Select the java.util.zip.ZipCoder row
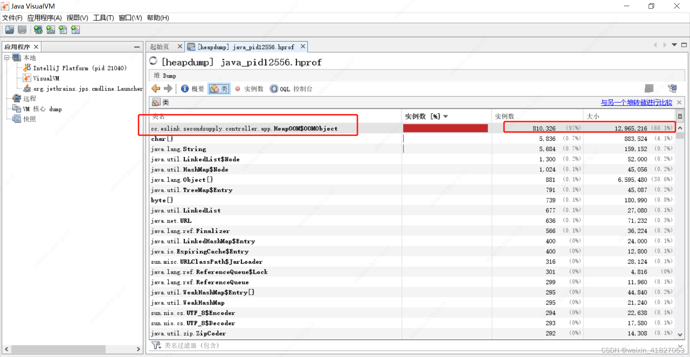690x357 pixels. (413, 333)
